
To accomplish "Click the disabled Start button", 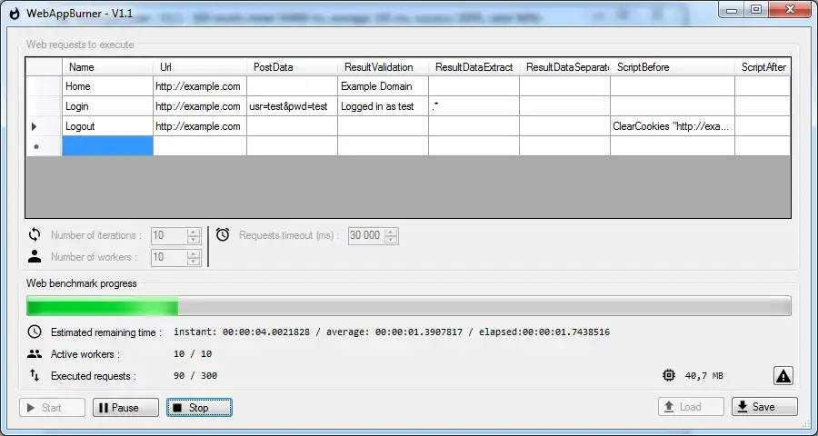I will click(x=52, y=407).
